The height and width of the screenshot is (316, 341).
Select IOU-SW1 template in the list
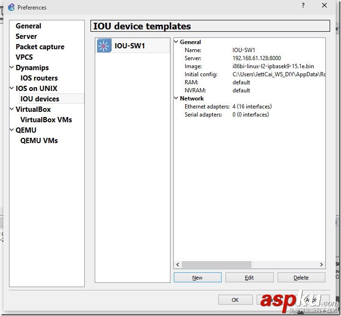click(133, 45)
